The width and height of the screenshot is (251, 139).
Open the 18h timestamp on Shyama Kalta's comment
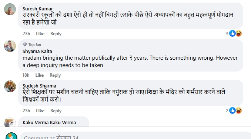[26, 75]
